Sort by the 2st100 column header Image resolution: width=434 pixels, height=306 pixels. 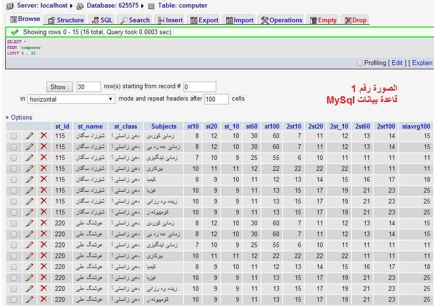[386, 127]
